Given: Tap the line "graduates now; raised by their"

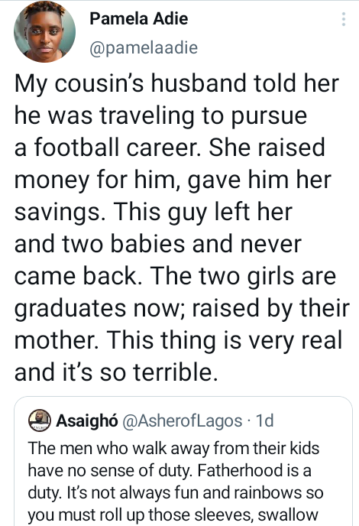Looking at the screenshot, I should 182,309.
